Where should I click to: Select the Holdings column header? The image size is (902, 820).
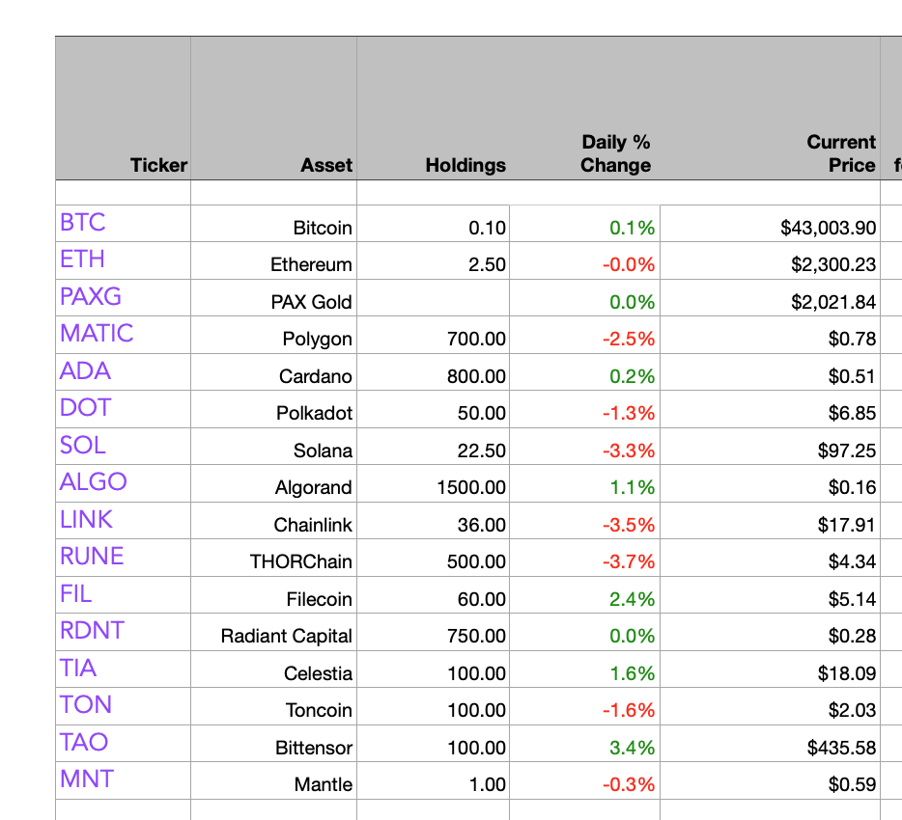pyautogui.click(x=465, y=165)
